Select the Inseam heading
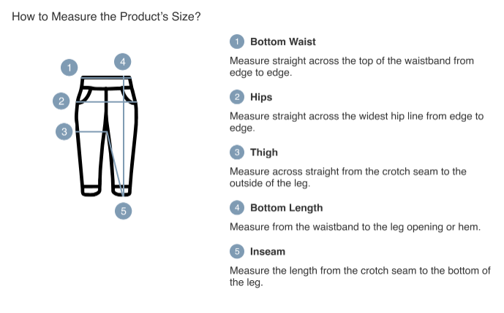 268,252
